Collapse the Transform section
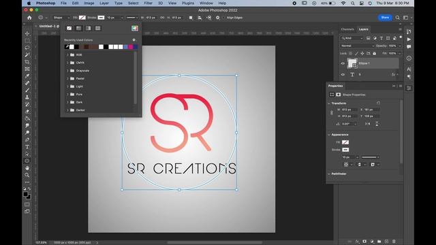The image size is (436, 245). click(329, 103)
